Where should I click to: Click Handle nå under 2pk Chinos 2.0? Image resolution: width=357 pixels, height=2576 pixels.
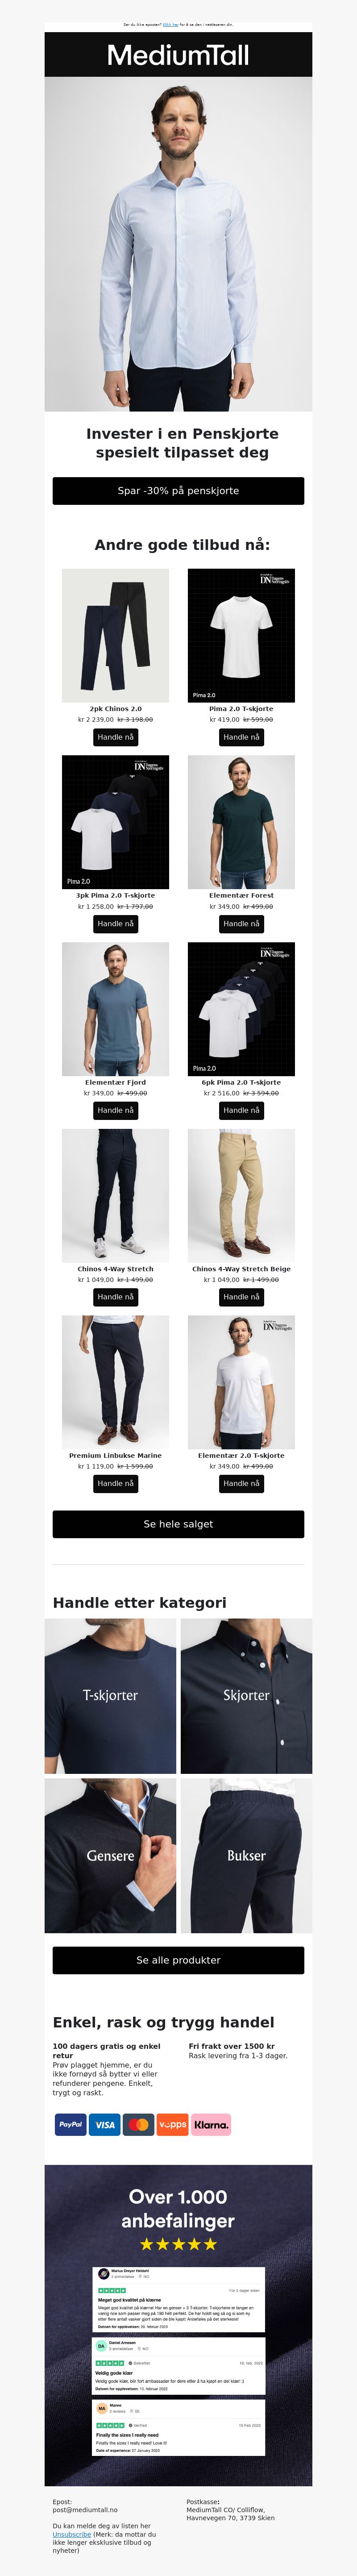pos(115,737)
